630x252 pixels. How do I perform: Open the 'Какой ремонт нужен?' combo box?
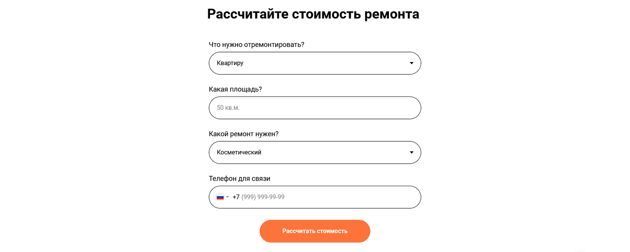click(315, 153)
